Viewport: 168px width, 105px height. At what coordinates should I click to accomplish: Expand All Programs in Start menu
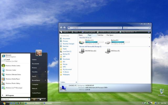15,95
